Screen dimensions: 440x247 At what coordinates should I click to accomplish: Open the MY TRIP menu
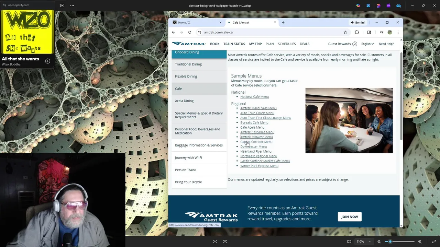pyautogui.click(x=255, y=44)
